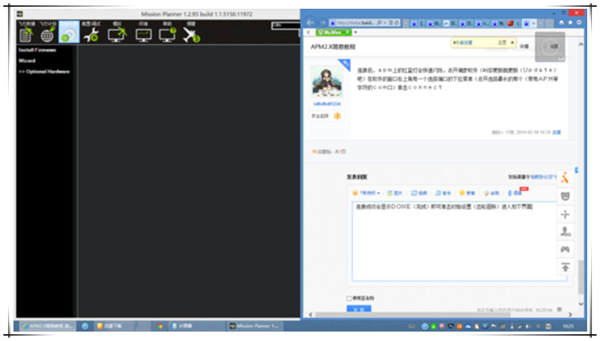Open the Terminal screen icon
This screenshot has height=341, width=600.
(143, 34)
